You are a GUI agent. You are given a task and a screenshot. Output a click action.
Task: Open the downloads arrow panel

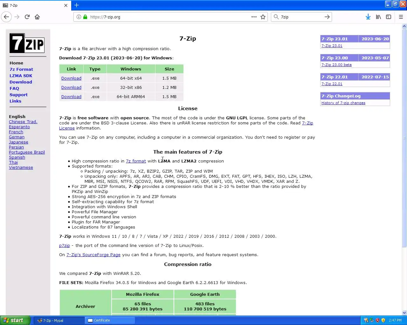[x=368, y=17]
